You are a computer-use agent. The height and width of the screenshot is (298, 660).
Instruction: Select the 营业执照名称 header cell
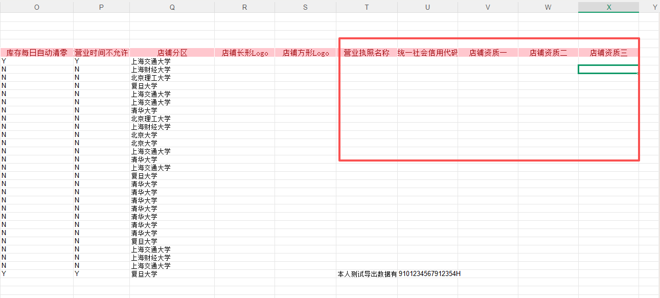(x=367, y=53)
